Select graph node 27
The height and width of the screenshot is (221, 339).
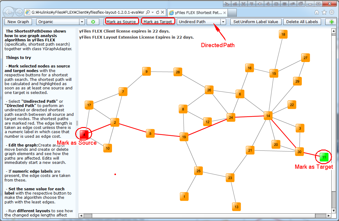tap(306, 58)
